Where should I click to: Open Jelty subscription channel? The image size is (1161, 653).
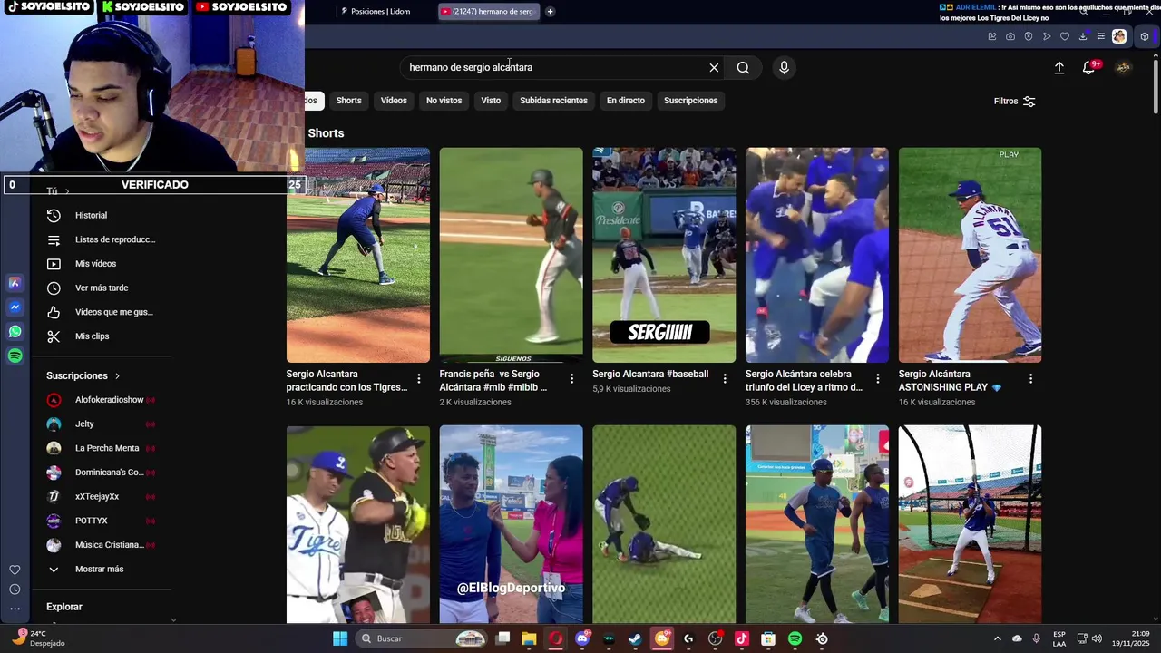[101, 424]
